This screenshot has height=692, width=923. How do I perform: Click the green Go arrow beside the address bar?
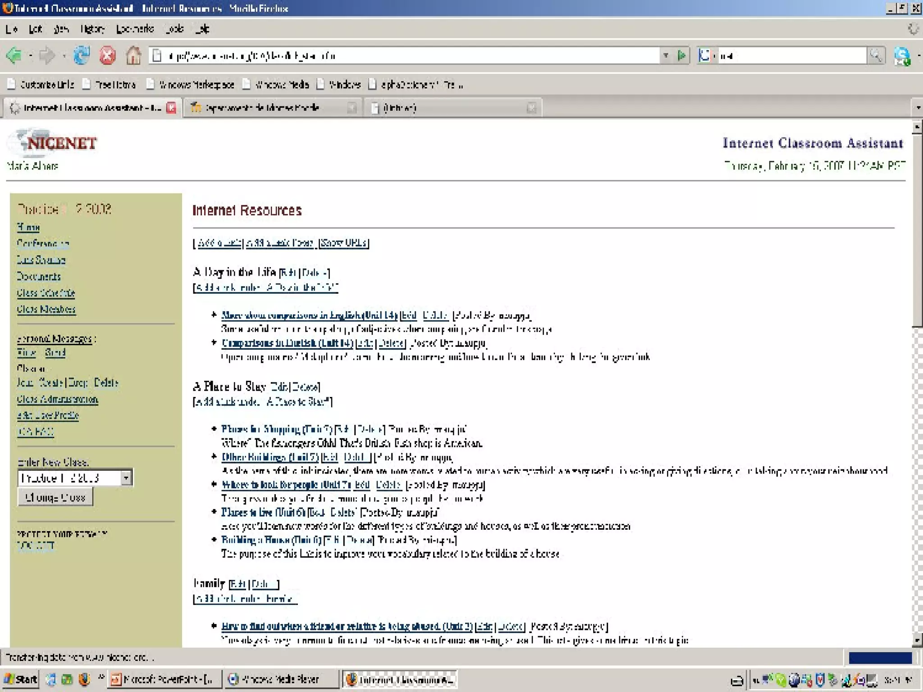coord(682,56)
